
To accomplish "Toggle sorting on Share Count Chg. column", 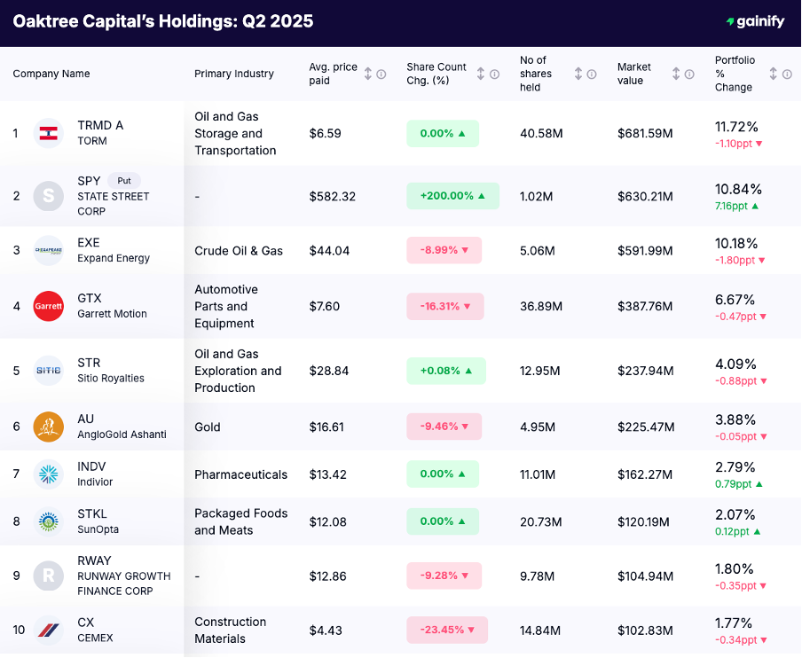I will click(x=480, y=73).
